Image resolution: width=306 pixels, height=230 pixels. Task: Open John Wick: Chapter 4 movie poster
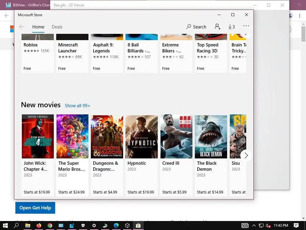point(38,137)
